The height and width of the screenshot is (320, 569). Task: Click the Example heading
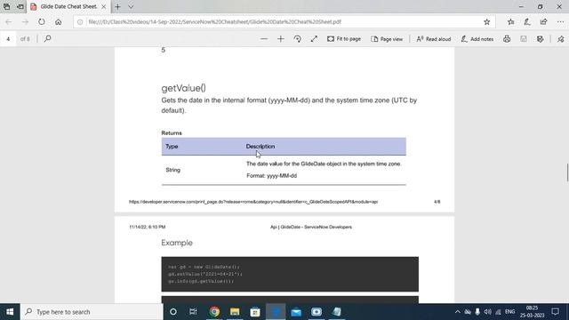(177, 243)
